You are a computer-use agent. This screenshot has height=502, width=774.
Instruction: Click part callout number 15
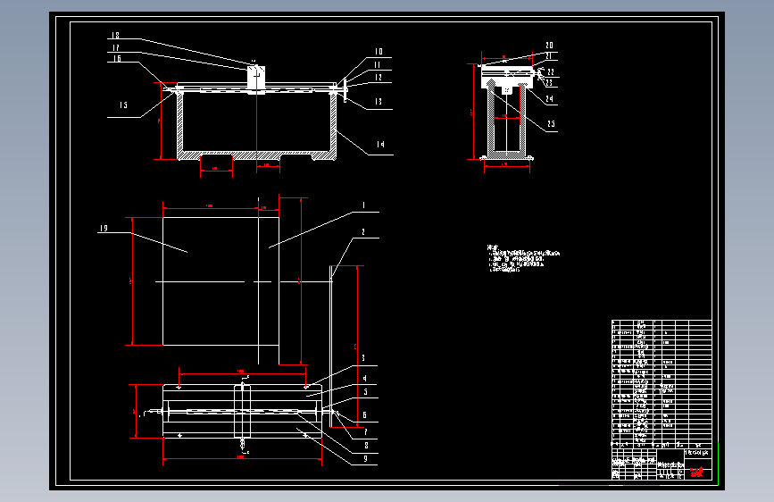pos(123,105)
